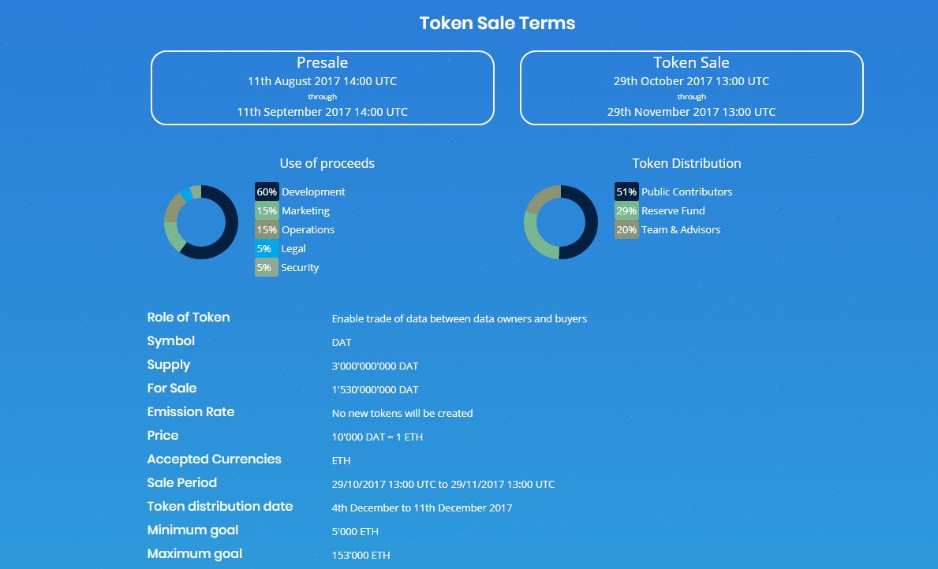938x569 pixels.
Task: Select the 15% Operations legend swatch
Action: coord(267,229)
